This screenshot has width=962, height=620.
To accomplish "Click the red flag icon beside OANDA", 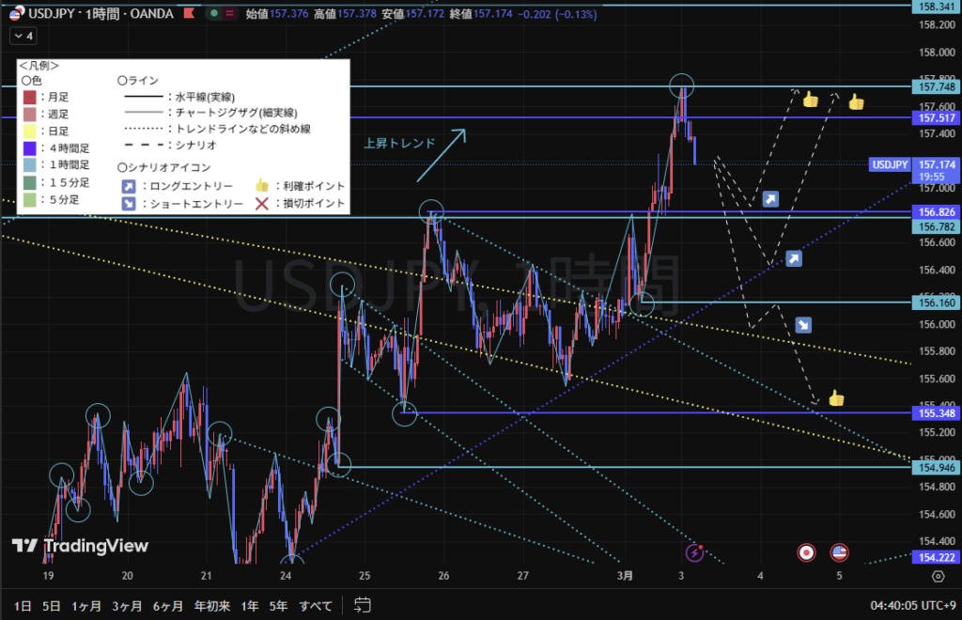I will 190,13.
